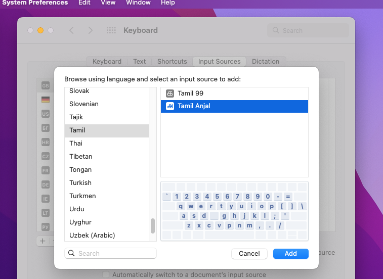The width and height of the screenshot is (383, 279).
Task: Select the LT input source icon
Action: tap(46, 213)
